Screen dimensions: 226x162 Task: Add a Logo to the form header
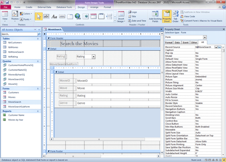(x=133, y=12)
